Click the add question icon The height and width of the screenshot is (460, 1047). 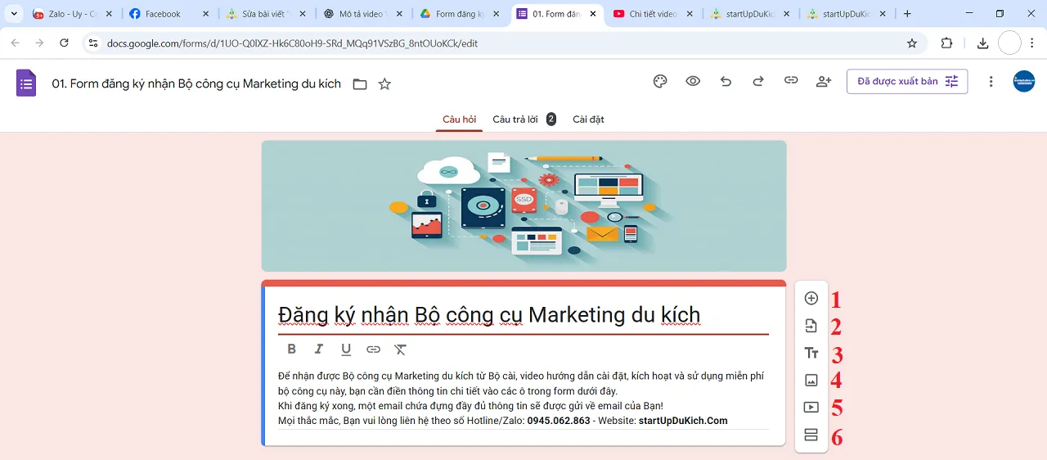[x=811, y=299]
